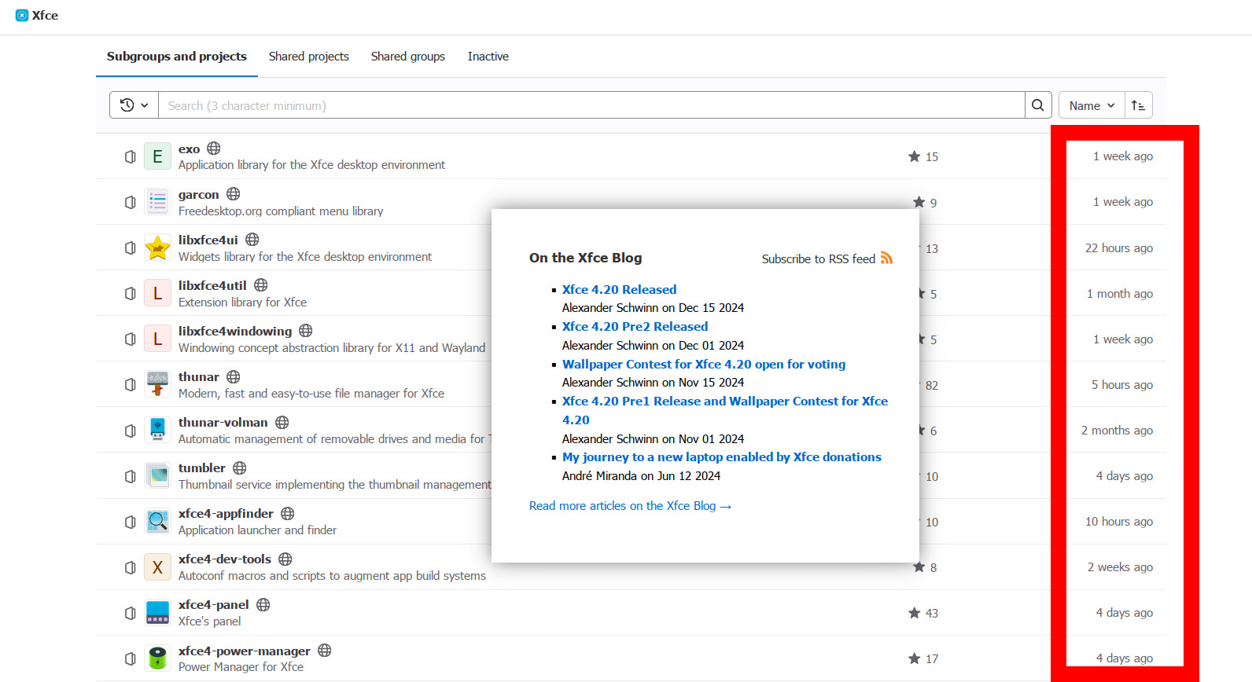The width and height of the screenshot is (1252, 682).
Task: Click the libxfce4util avatar
Action: (x=157, y=293)
